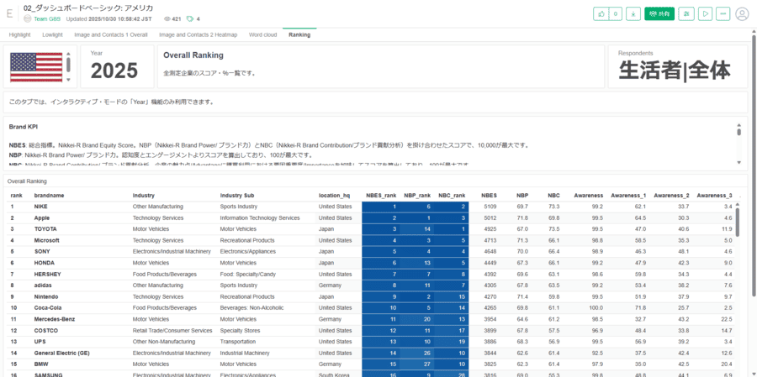The height and width of the screenshot is (377, 757).
Task: Click the Team GBS avatar icon
Action: click(x=28, y=18)
